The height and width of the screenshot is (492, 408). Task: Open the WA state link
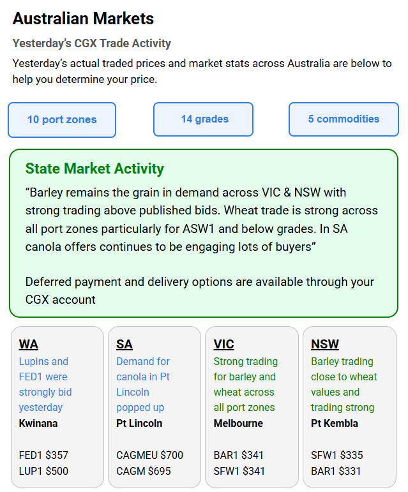pos(29,345)
